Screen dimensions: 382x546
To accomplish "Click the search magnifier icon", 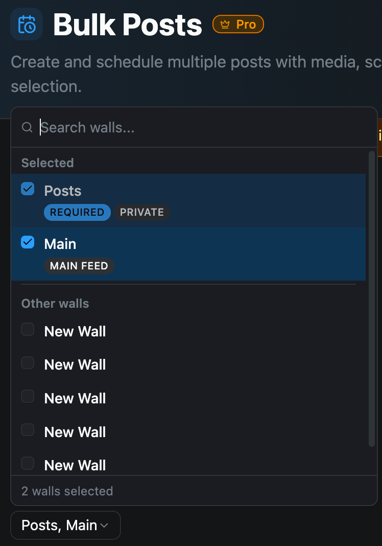I will pos(27,127).
